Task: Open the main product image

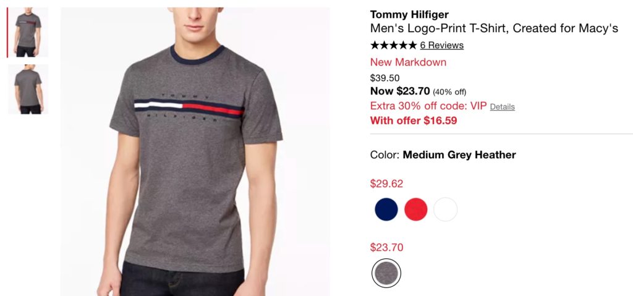Action: click(195, 151)
